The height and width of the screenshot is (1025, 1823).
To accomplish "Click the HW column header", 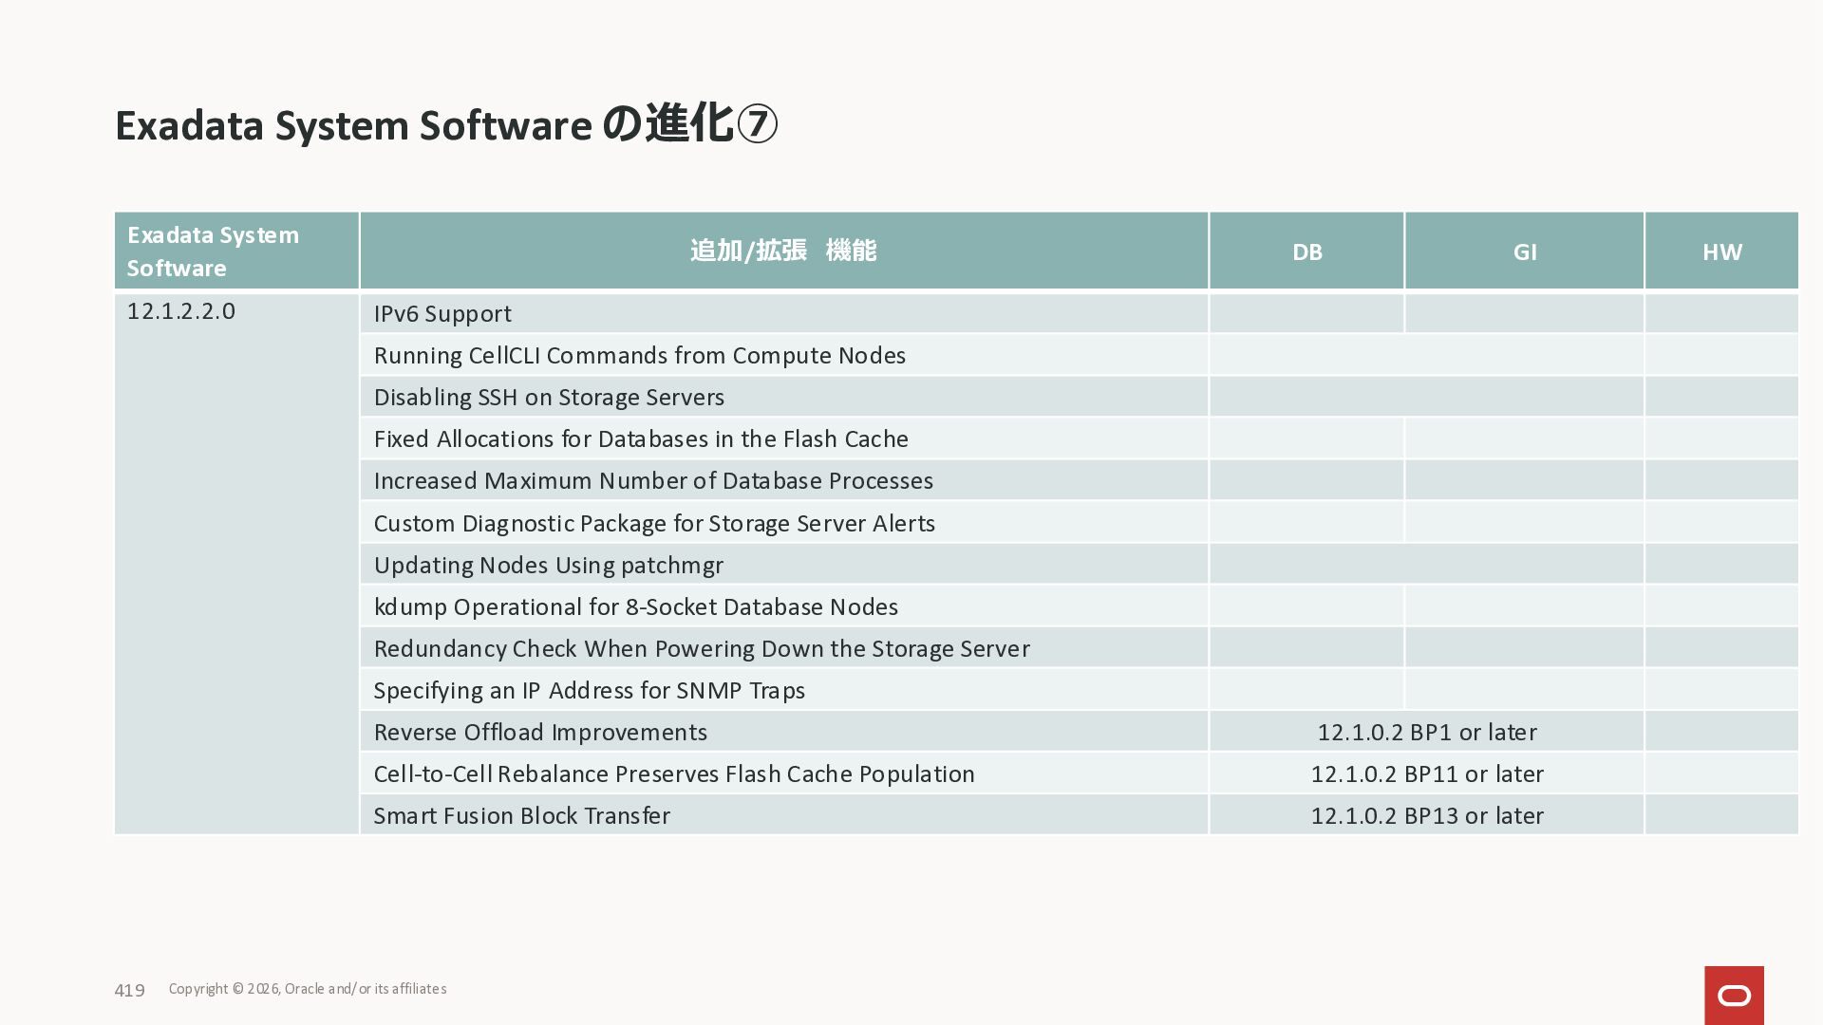I will pos(1721,252).
